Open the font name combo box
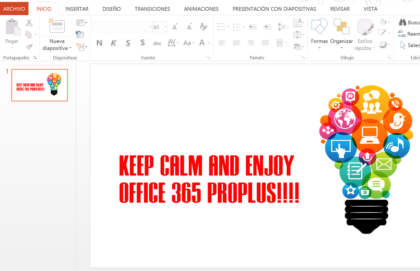Screen dimensions: 420x271 (122, 27)
